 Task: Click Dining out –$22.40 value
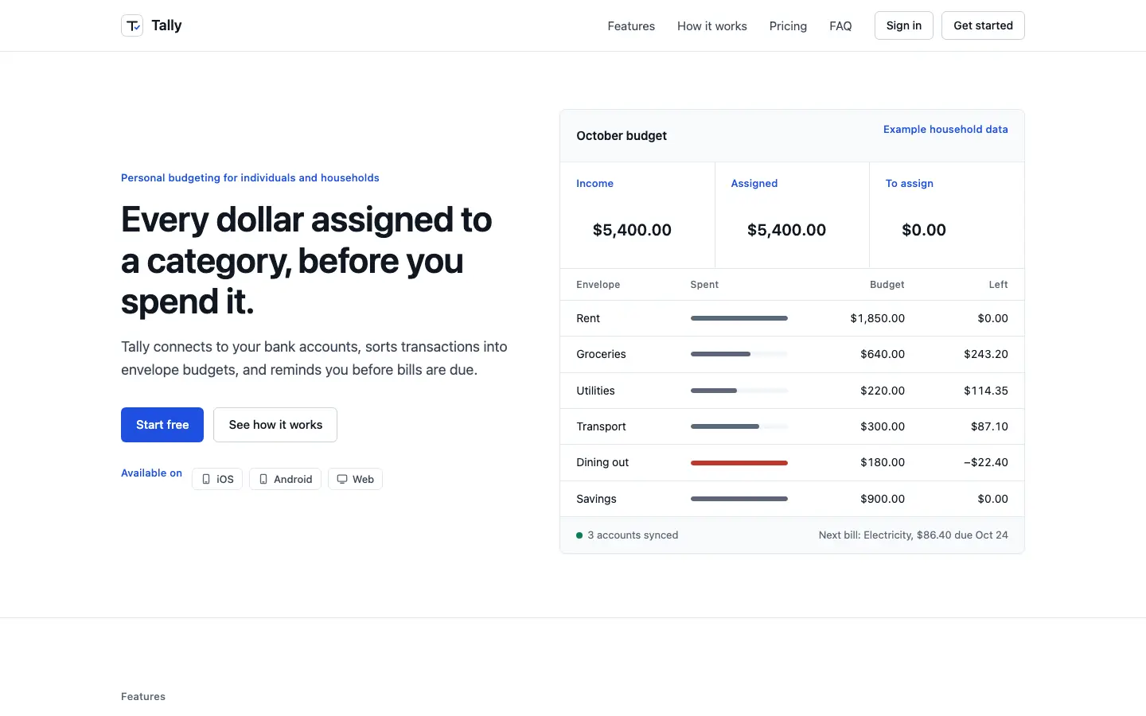(x=986, y=462)
